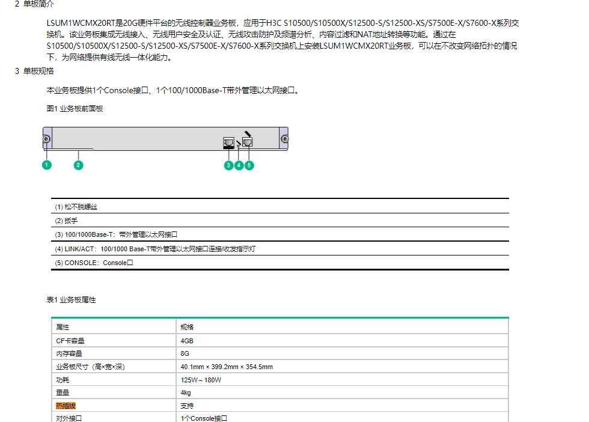Click the green callout circle numbered 4
Viewport: 589px width, 422px height.
(239, 165)
